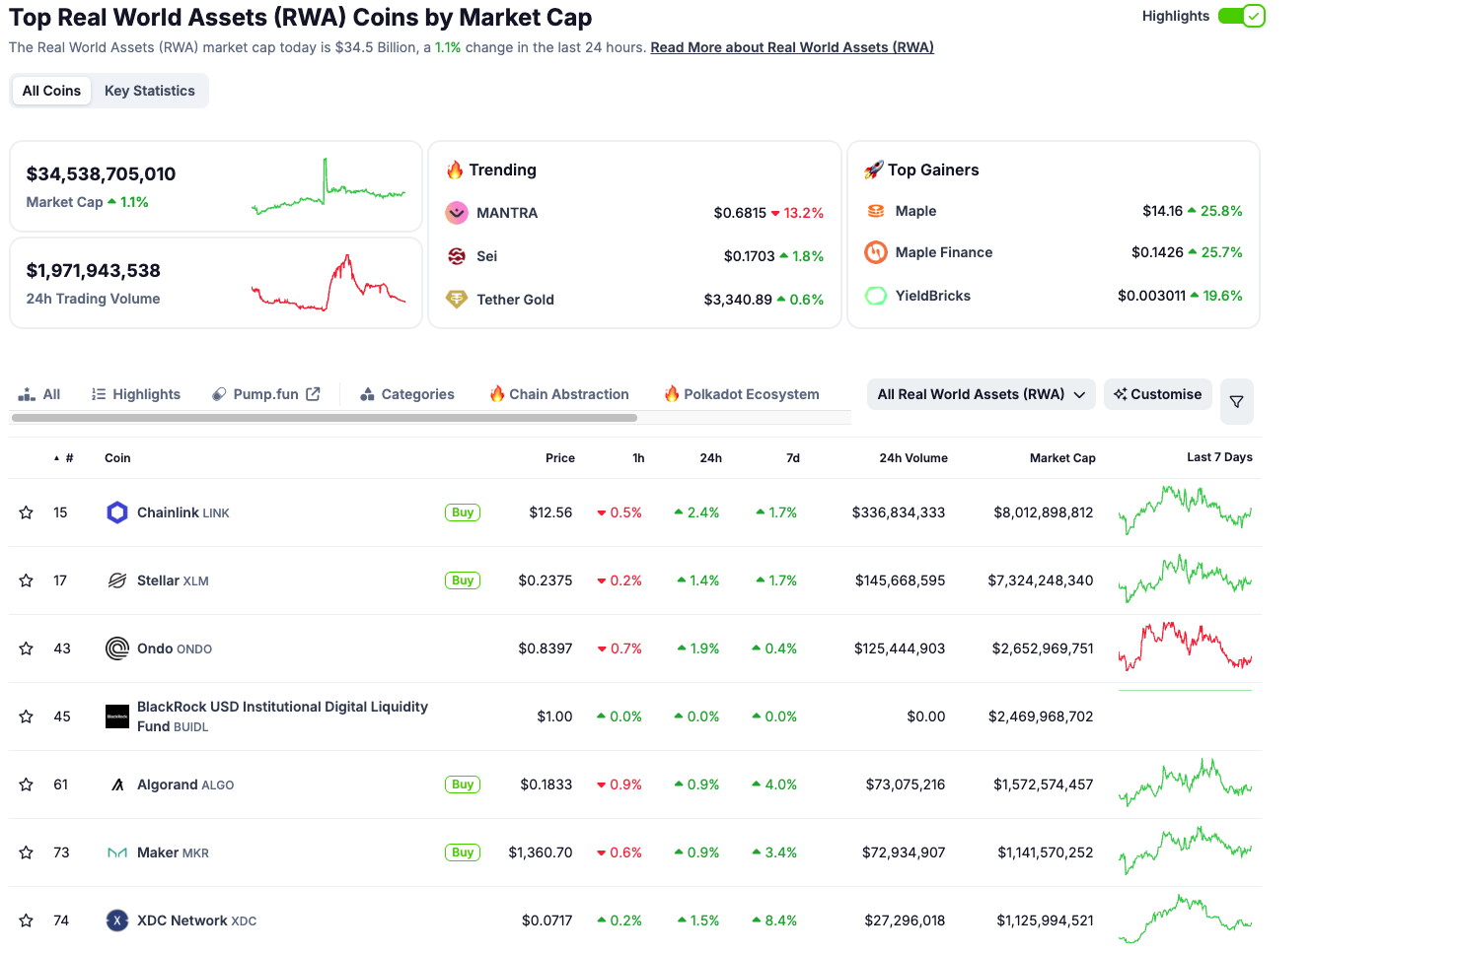Open the Read More about RWA link
Viewport: 1458px width, 954px height.
792,47
